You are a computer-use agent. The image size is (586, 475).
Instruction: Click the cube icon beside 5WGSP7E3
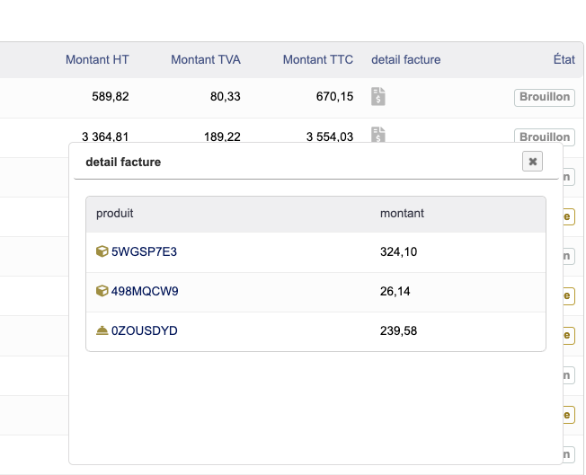pos(102,251)
